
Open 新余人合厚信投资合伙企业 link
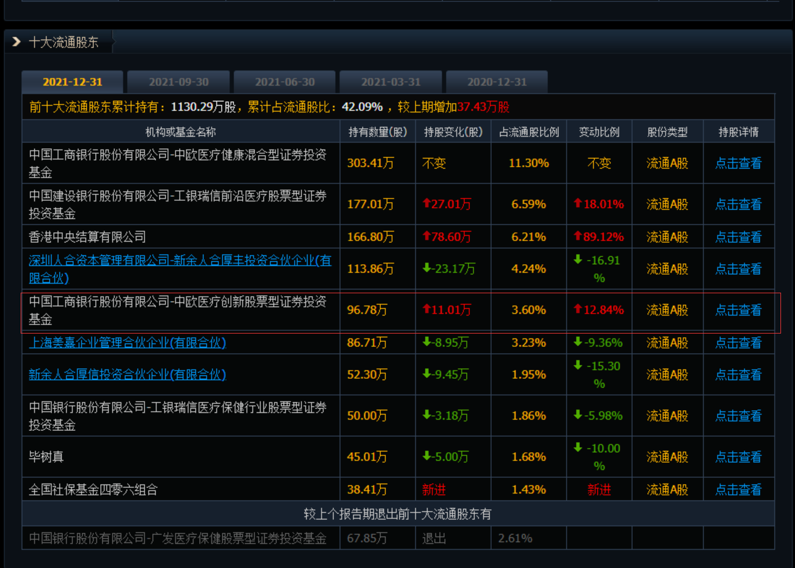coord(128,374)
